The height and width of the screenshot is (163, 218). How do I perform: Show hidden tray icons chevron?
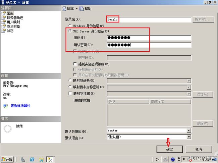coord(184,159)
